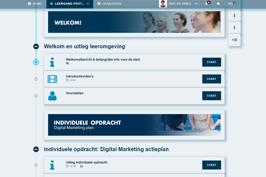This screenshot has height=177, width=266.
Task: Click the info icon of Welkomstbericht row
Action: click(52, 62)
